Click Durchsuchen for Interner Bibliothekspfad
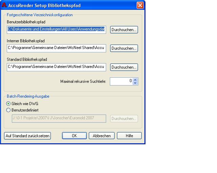The width and height of the screenshot is (217, 173). (124, 48)
